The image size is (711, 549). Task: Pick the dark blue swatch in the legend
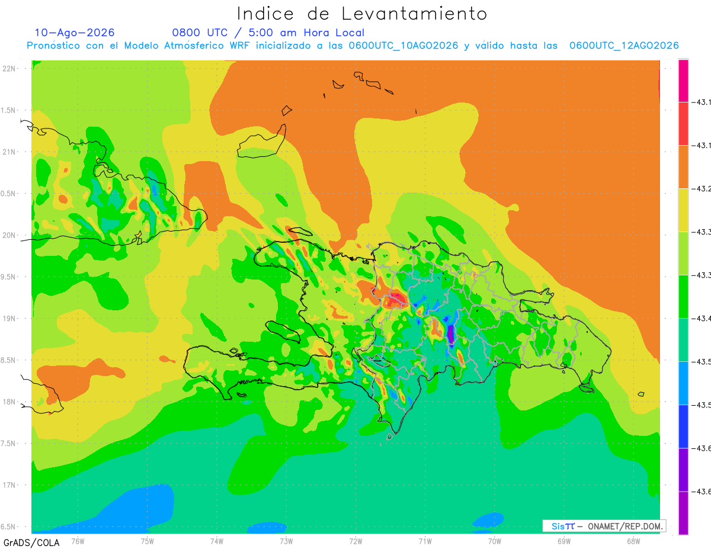pos(683,426)
